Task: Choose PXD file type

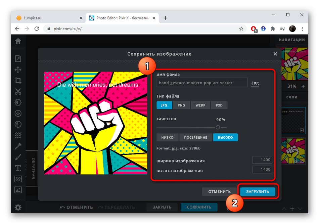Action: (x=219, y=105)
